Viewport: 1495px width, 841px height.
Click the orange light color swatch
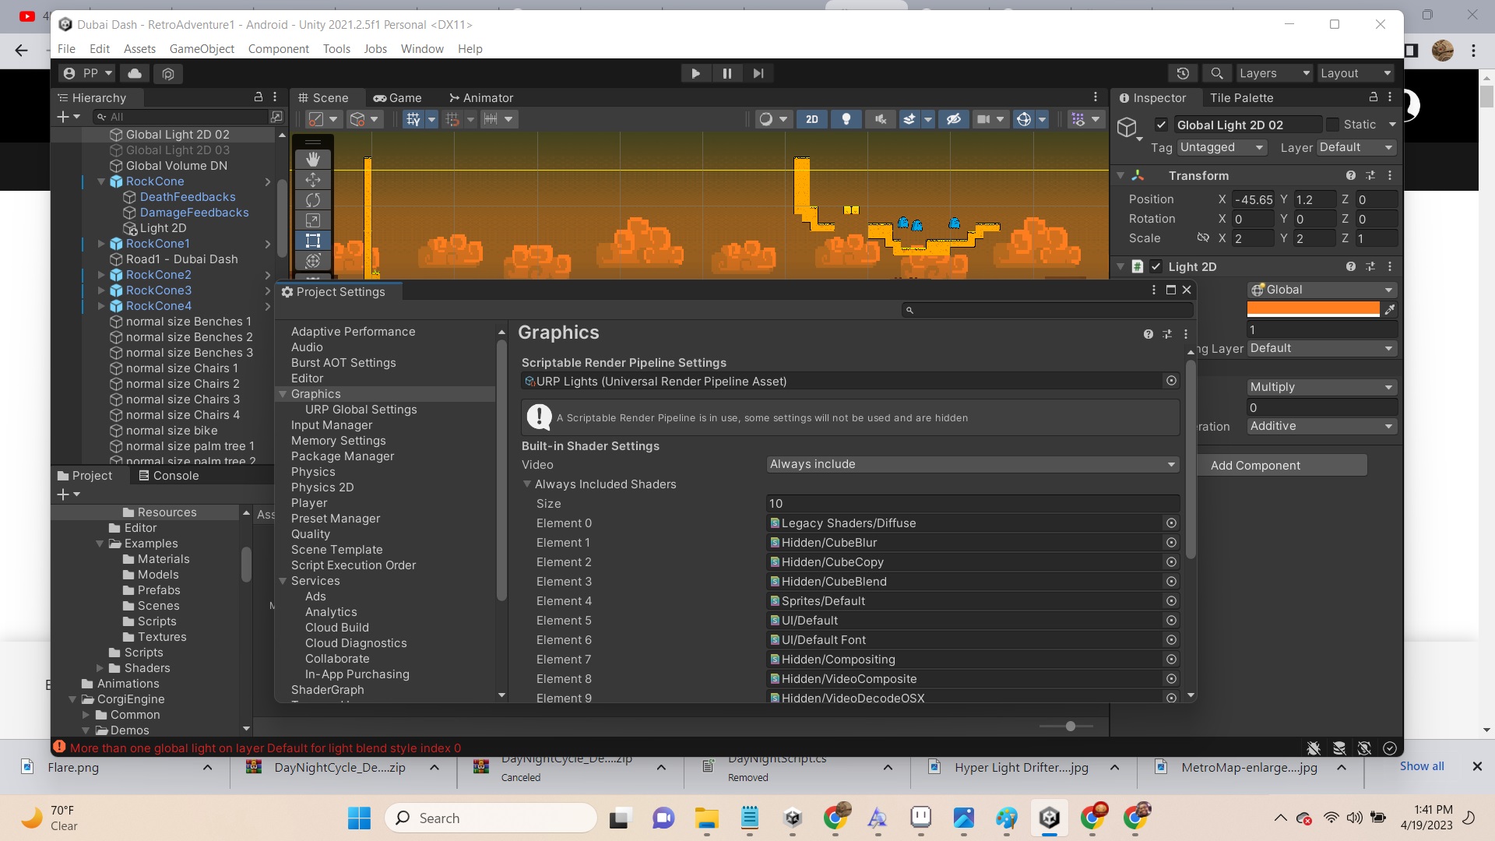point(1313,309)
